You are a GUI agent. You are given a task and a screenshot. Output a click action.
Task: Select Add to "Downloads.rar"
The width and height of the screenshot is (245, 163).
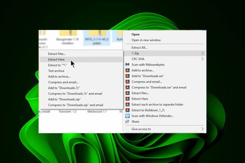[x=165, y=76]
